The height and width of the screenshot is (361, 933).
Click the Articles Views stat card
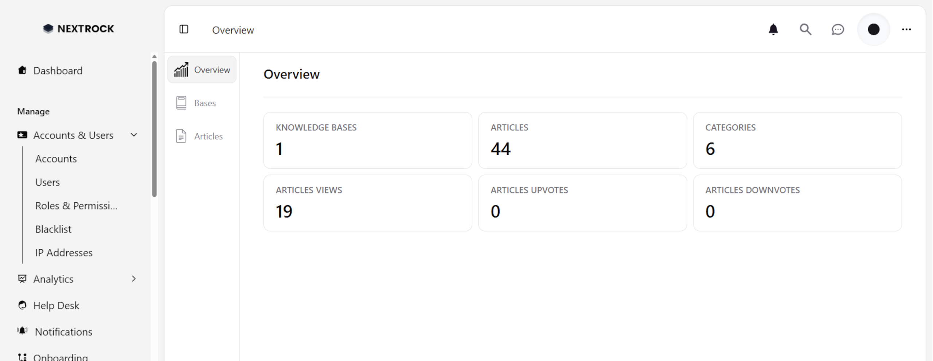coord(367,203)
